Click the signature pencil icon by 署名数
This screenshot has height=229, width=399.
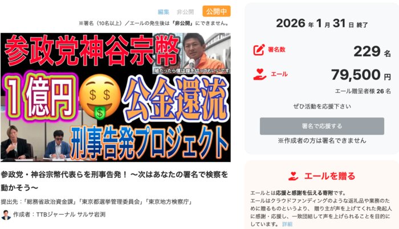(x=259, y=49)
